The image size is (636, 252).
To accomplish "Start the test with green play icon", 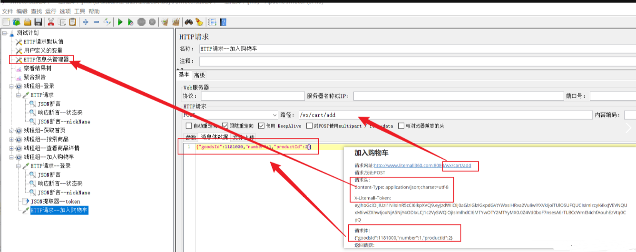I will (x=120, y=22).
